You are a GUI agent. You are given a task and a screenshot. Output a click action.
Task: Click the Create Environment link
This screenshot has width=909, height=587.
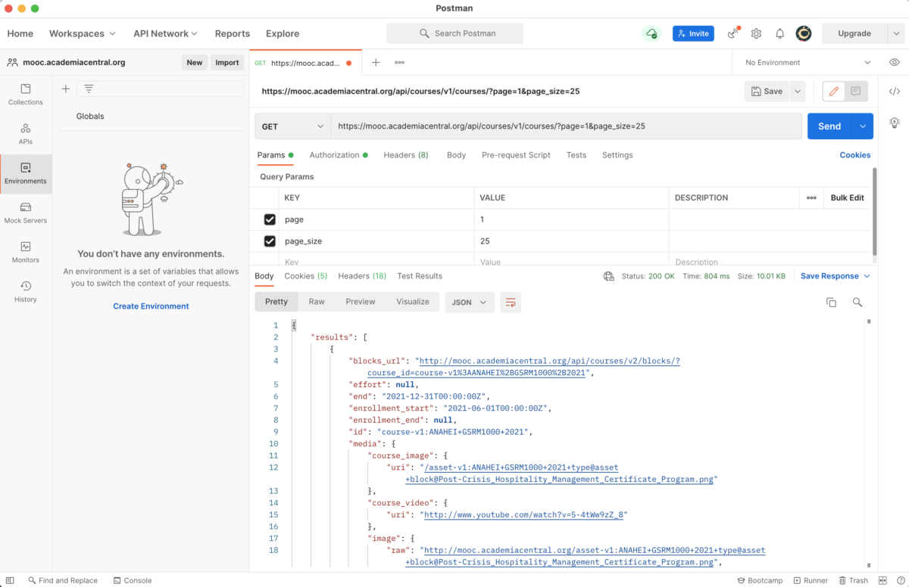[151, 306]
